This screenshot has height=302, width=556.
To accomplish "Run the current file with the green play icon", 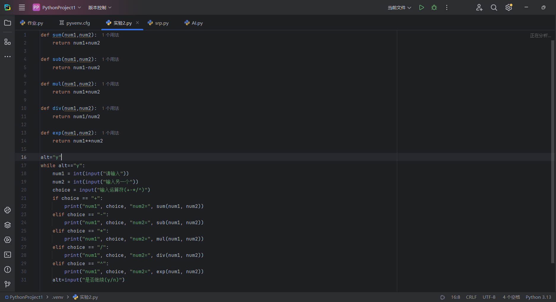I will [x=421, y=7].
